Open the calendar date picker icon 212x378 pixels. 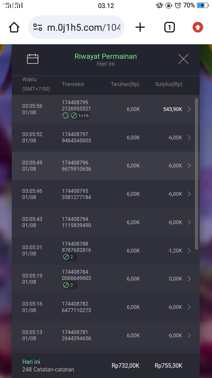(x=33, y=59)
